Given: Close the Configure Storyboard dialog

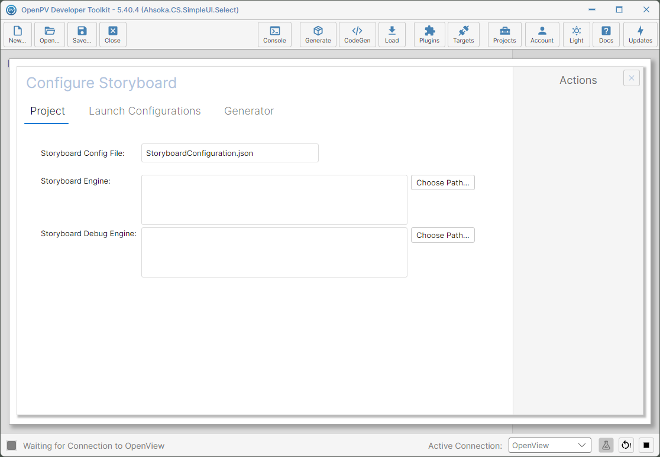Looking at the screenshot, I should click(x=632, y=78).
